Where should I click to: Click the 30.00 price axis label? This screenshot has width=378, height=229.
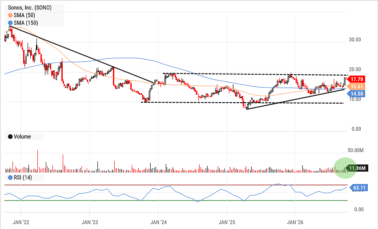point(355,40)
